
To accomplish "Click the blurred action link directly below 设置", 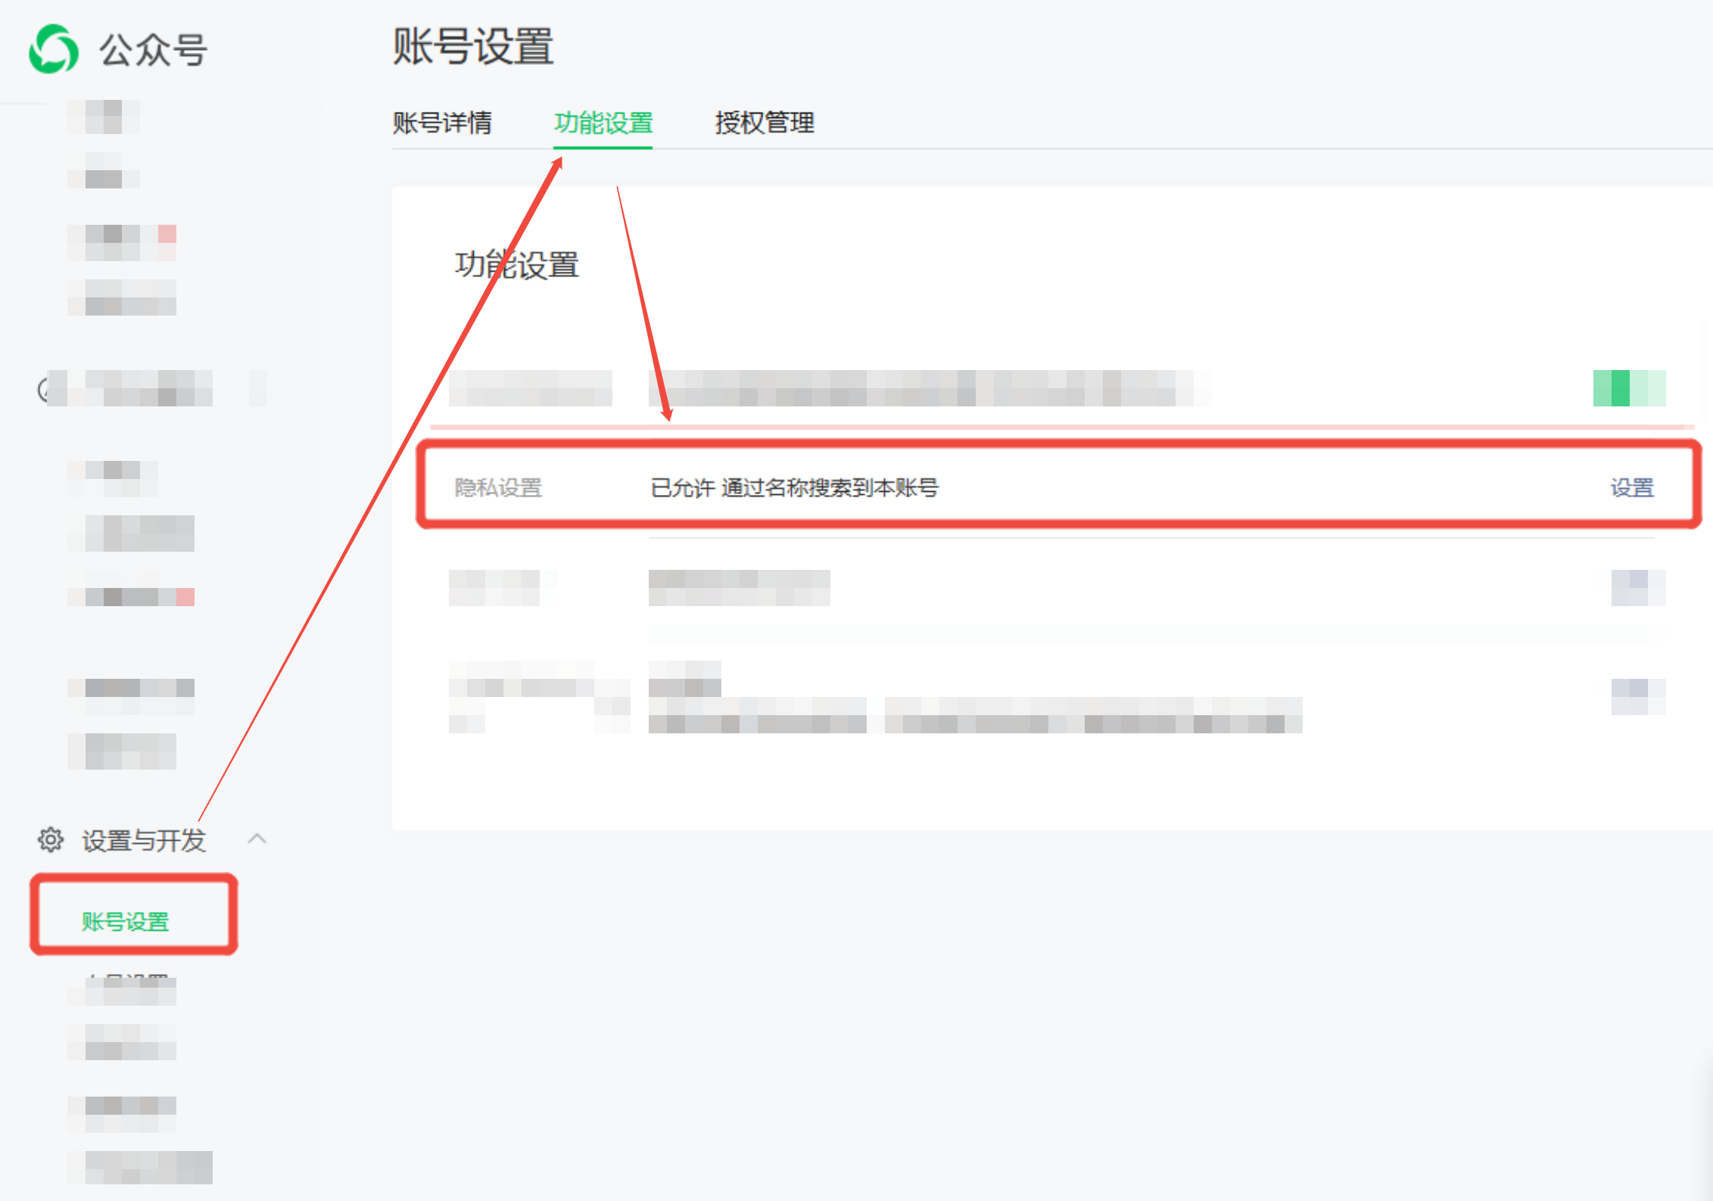I will (x=1637, y=587).
